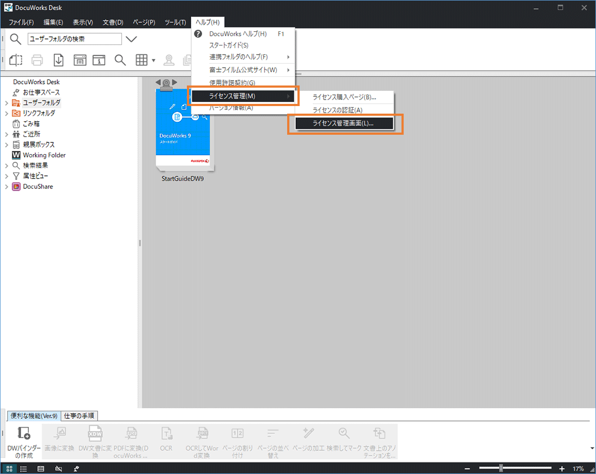Switch to the 仕事の手順 tab

(79, 416)
